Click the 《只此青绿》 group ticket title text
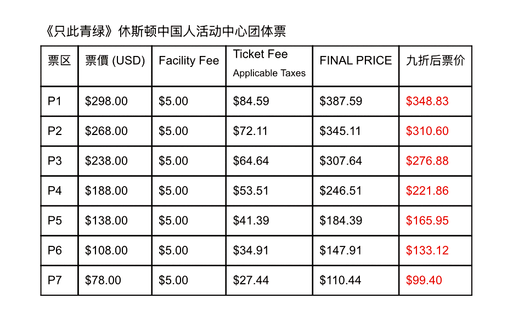Screen dimensions: 507x315 click(164, 31)
